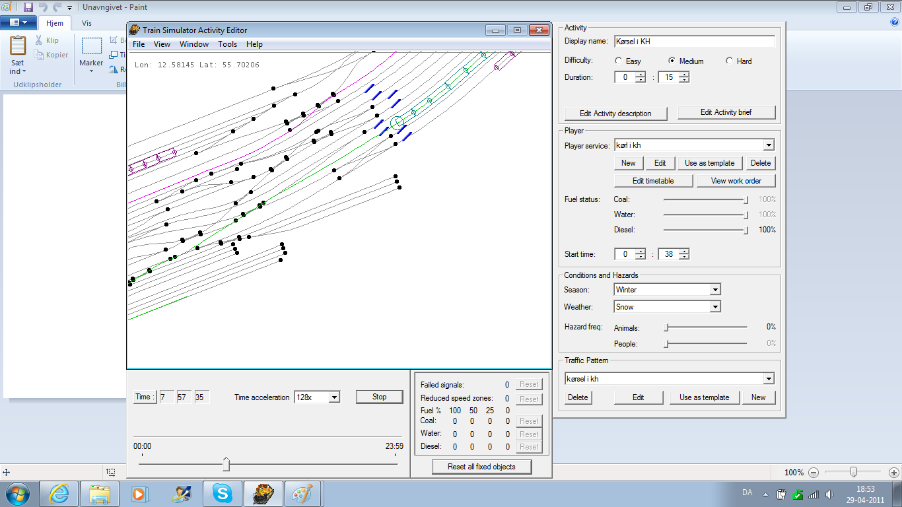Click Paint's zoom out minus button
The width and height of the screenshot is (902, 507).
814,473
